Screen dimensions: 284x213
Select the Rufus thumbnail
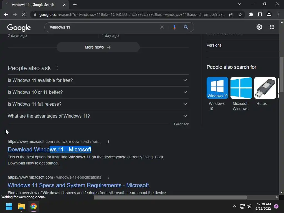265,88
